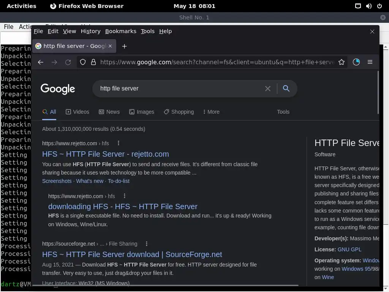Viewport: 389px width, 292px height.
Task: Switch to the Images results tab
Action: click(142, 112)
